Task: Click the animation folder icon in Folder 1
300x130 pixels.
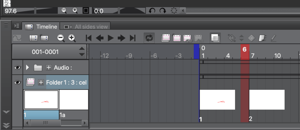Action: tap(30, 82)
